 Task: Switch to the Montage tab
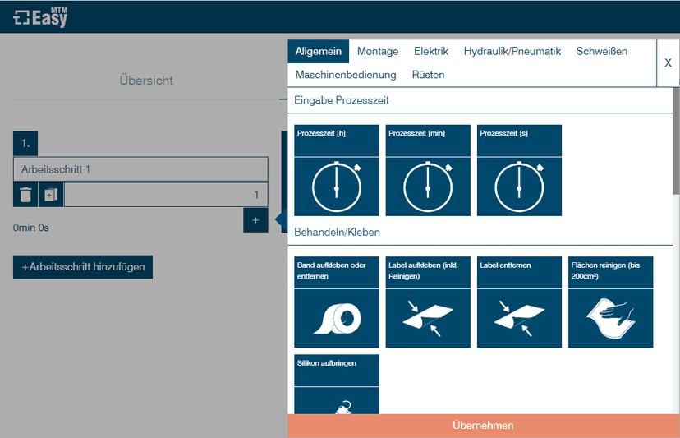point(378,51)
